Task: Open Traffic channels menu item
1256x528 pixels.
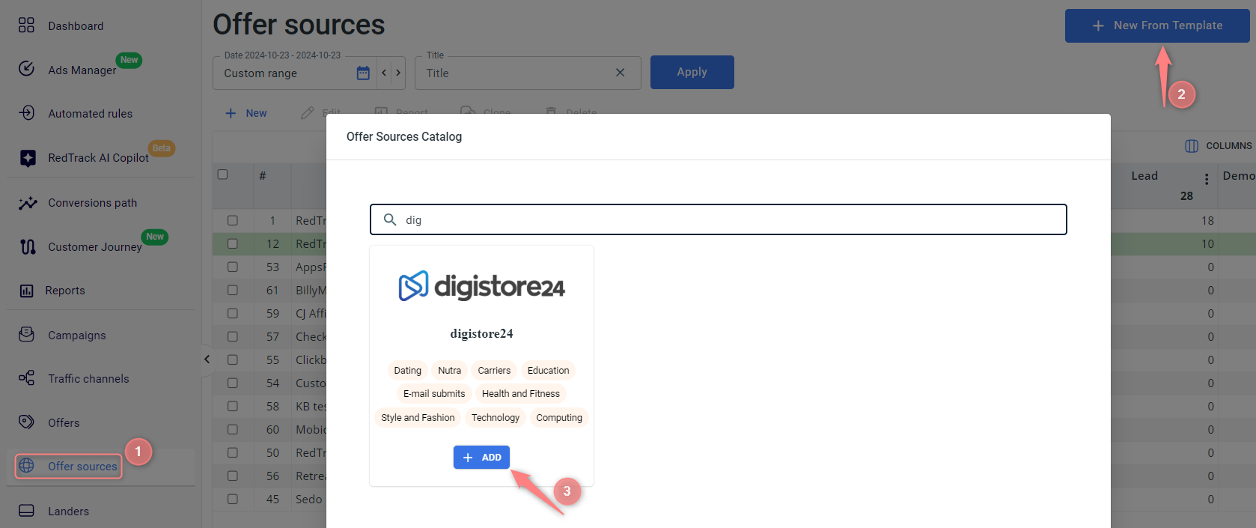Action: (x=88, y=379)
